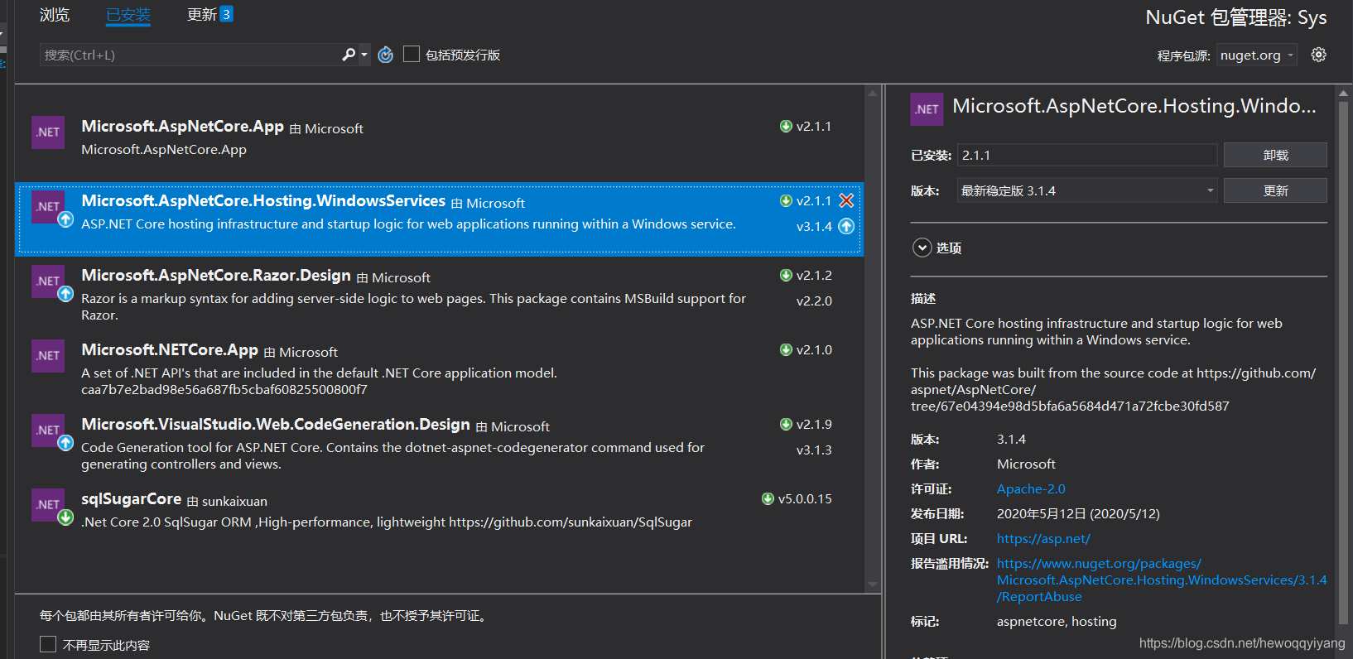Switch to the Browse tab
Image resolution: width=1353 pixels, height=659 pixels.
tap(55, 15)
